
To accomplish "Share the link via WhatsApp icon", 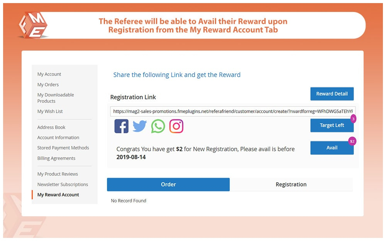I will pyautogui.click(x=158, y=126).
